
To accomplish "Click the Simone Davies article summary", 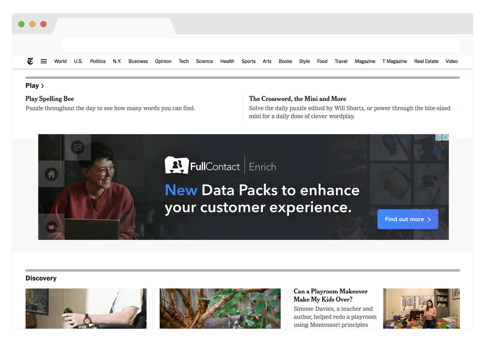I will (335, 317).
